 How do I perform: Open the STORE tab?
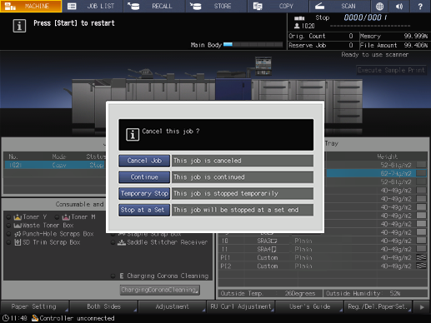pyautogui.click(x=216, y=6)
